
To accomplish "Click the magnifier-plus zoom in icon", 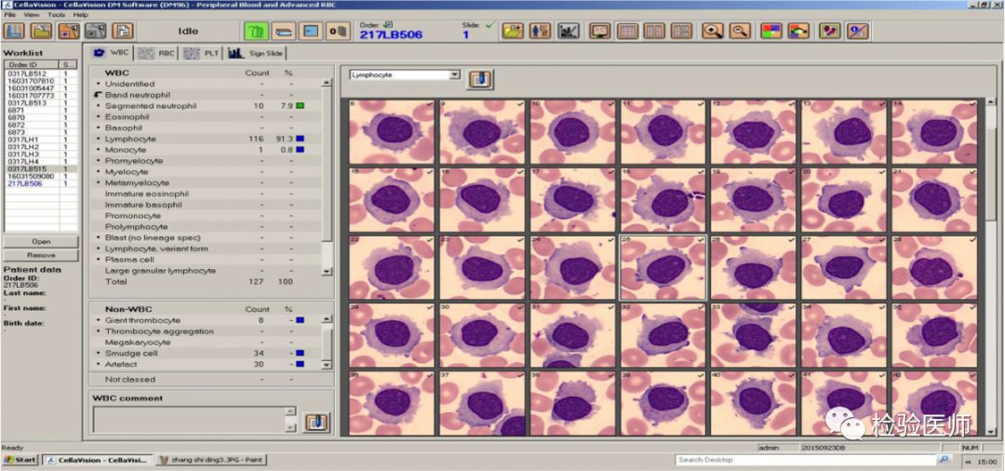I will (713, 31).
